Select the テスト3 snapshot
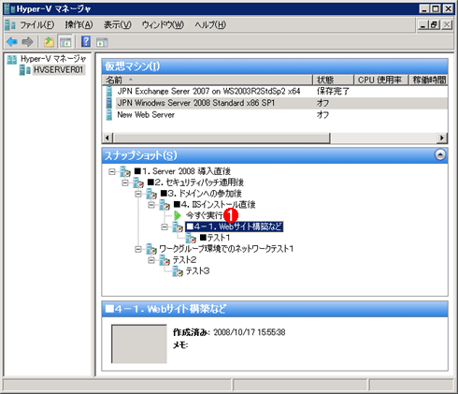Screen dimensions: 458x394 click(x=197, y=271)
